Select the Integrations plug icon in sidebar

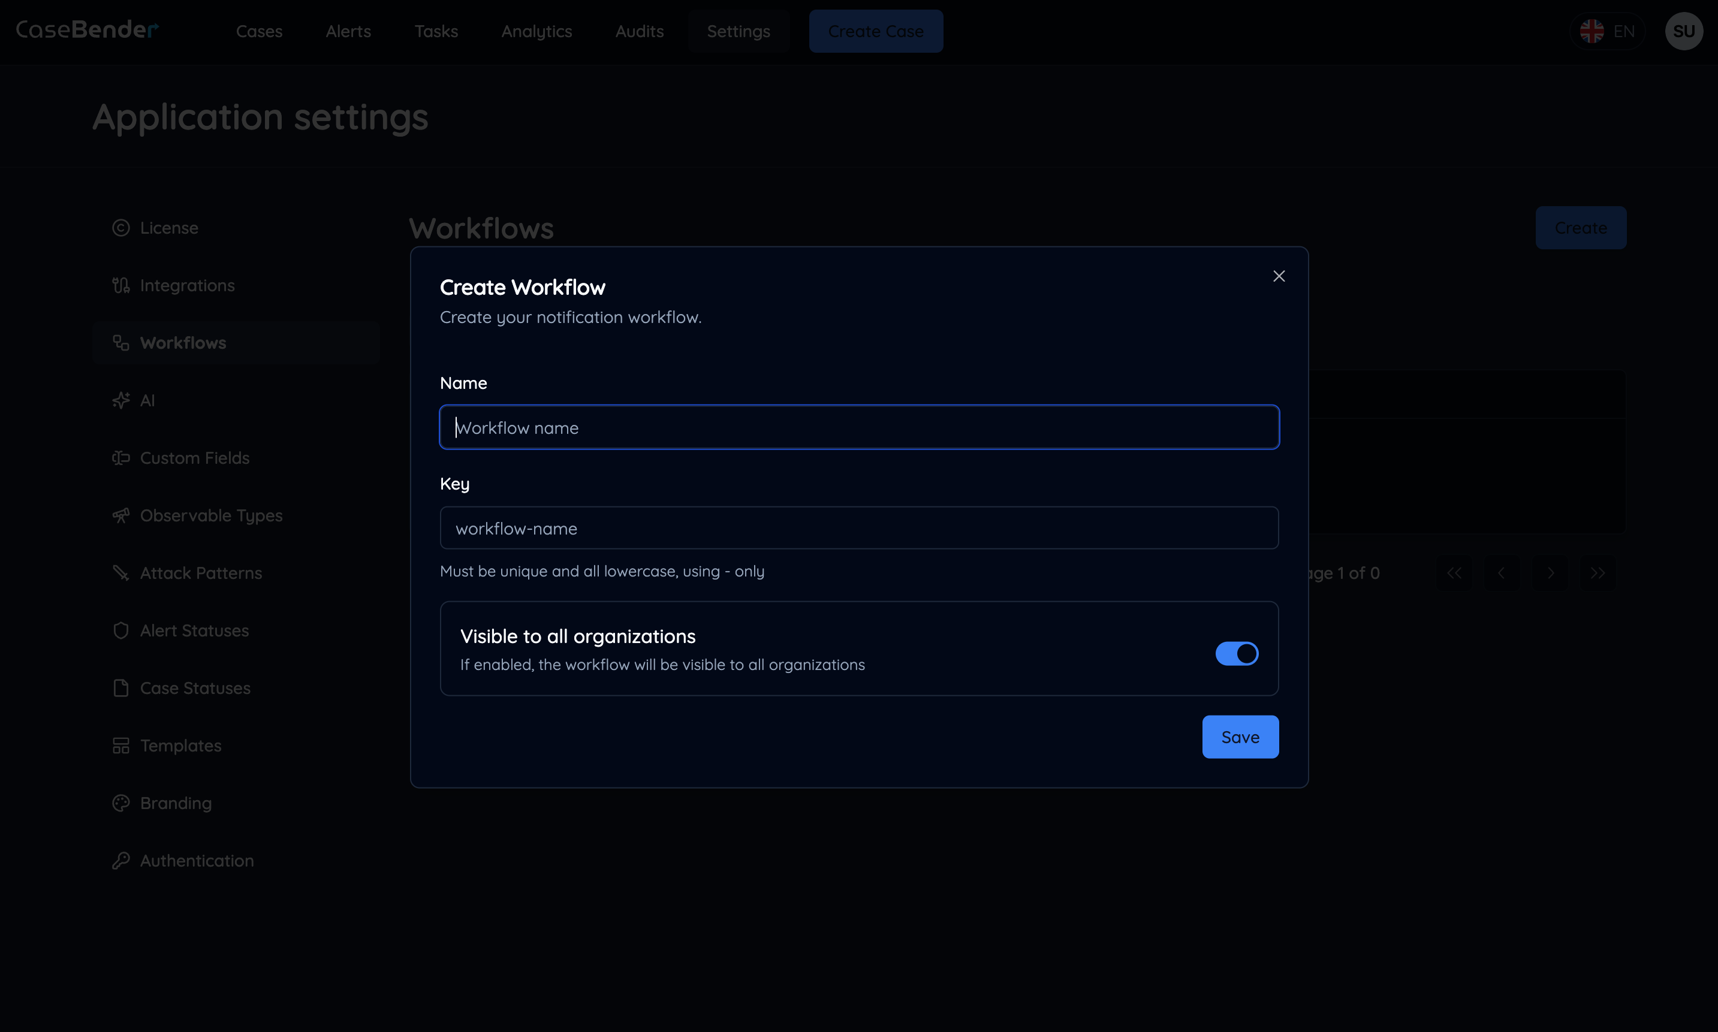click(x=121, y=285)
